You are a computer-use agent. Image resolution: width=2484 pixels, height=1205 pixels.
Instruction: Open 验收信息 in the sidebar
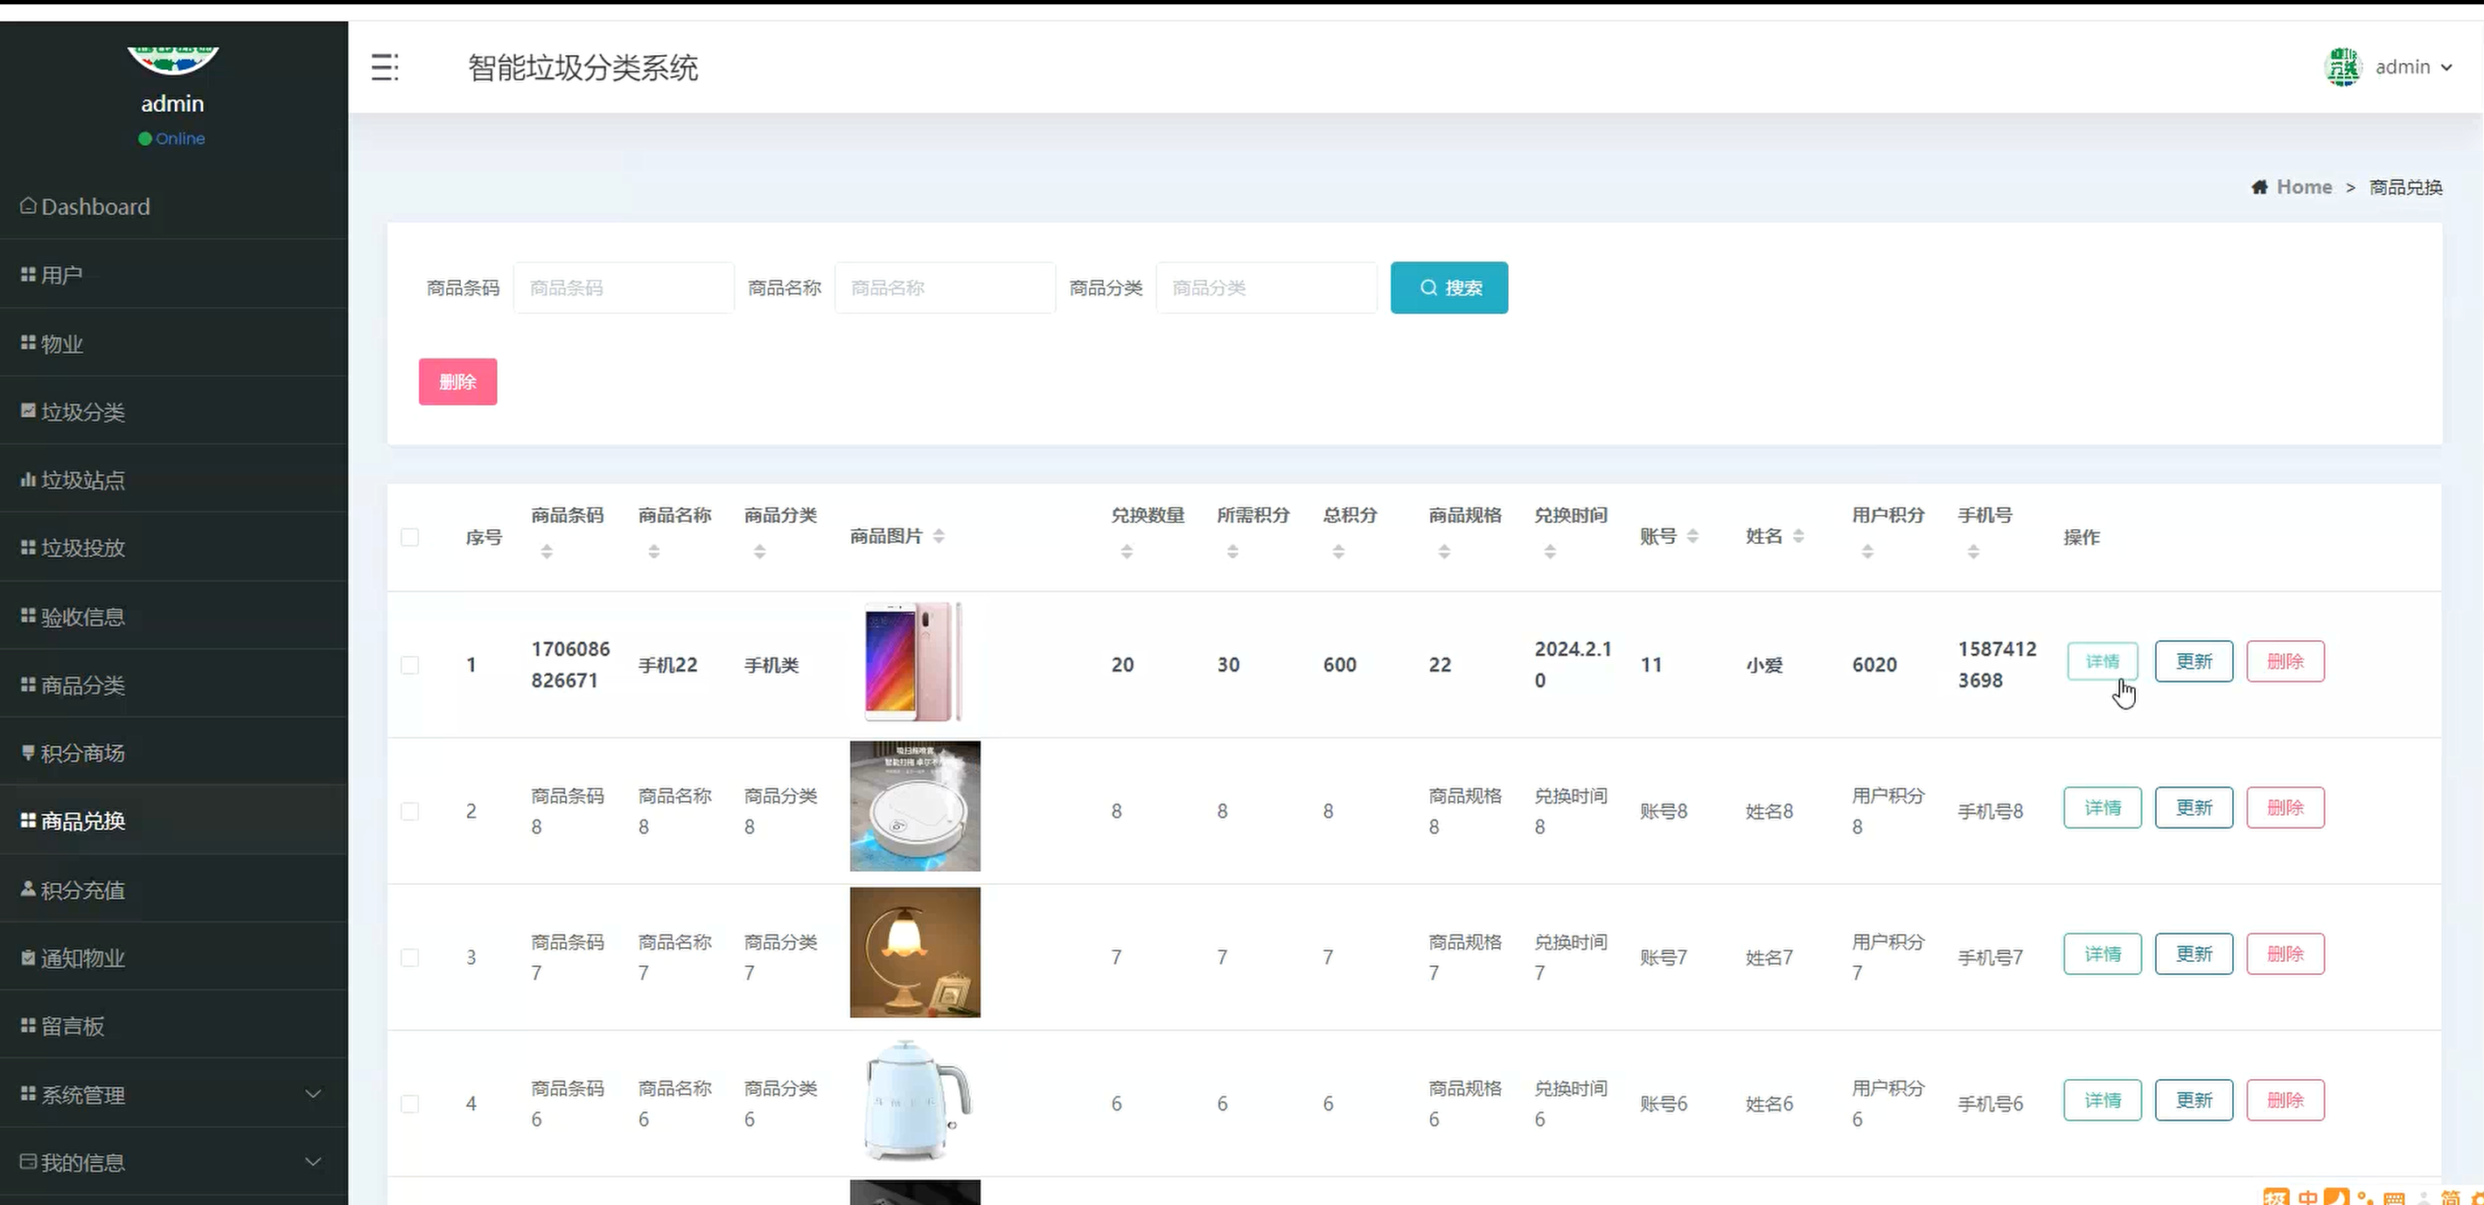tap(173, 616)
